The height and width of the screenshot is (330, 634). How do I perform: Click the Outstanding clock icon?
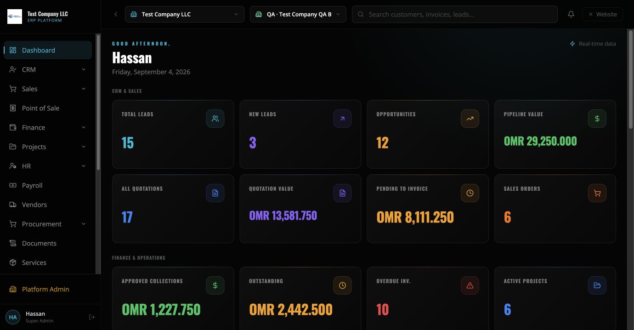click(x=342, y=285)
